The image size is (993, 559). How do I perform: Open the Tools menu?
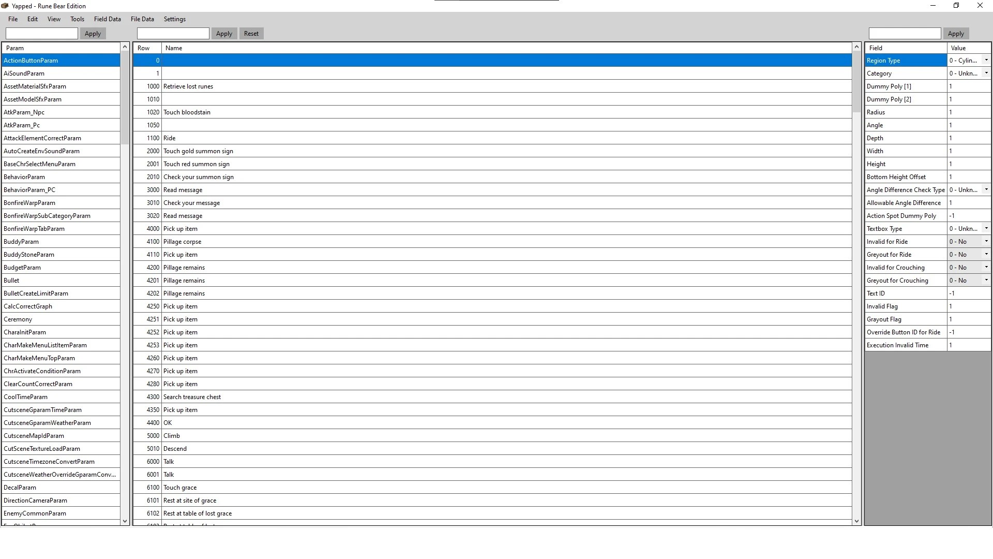(x=77, y=19)
